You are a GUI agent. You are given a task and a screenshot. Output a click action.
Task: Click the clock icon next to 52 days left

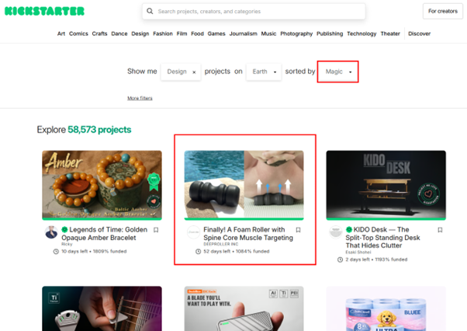click(x=198, y=252)
